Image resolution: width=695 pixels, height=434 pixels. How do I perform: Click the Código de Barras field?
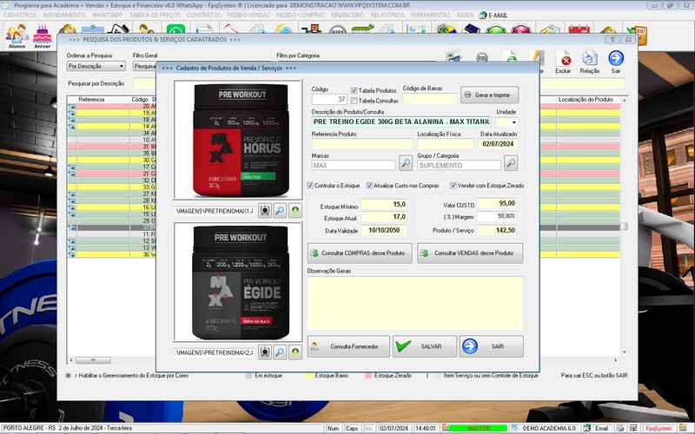[430, 99]
